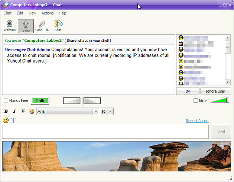This screenshot has width=234, height=182.
Task: Apply underline text formatting
Action: pyautogui.click(x=23, y=111)
